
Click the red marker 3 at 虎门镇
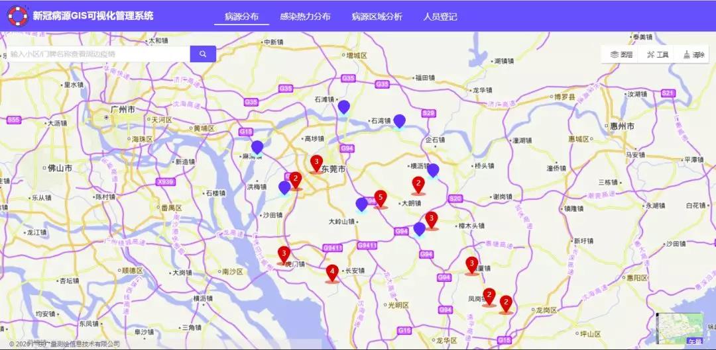pyautogui.click(x=284, y=254)
